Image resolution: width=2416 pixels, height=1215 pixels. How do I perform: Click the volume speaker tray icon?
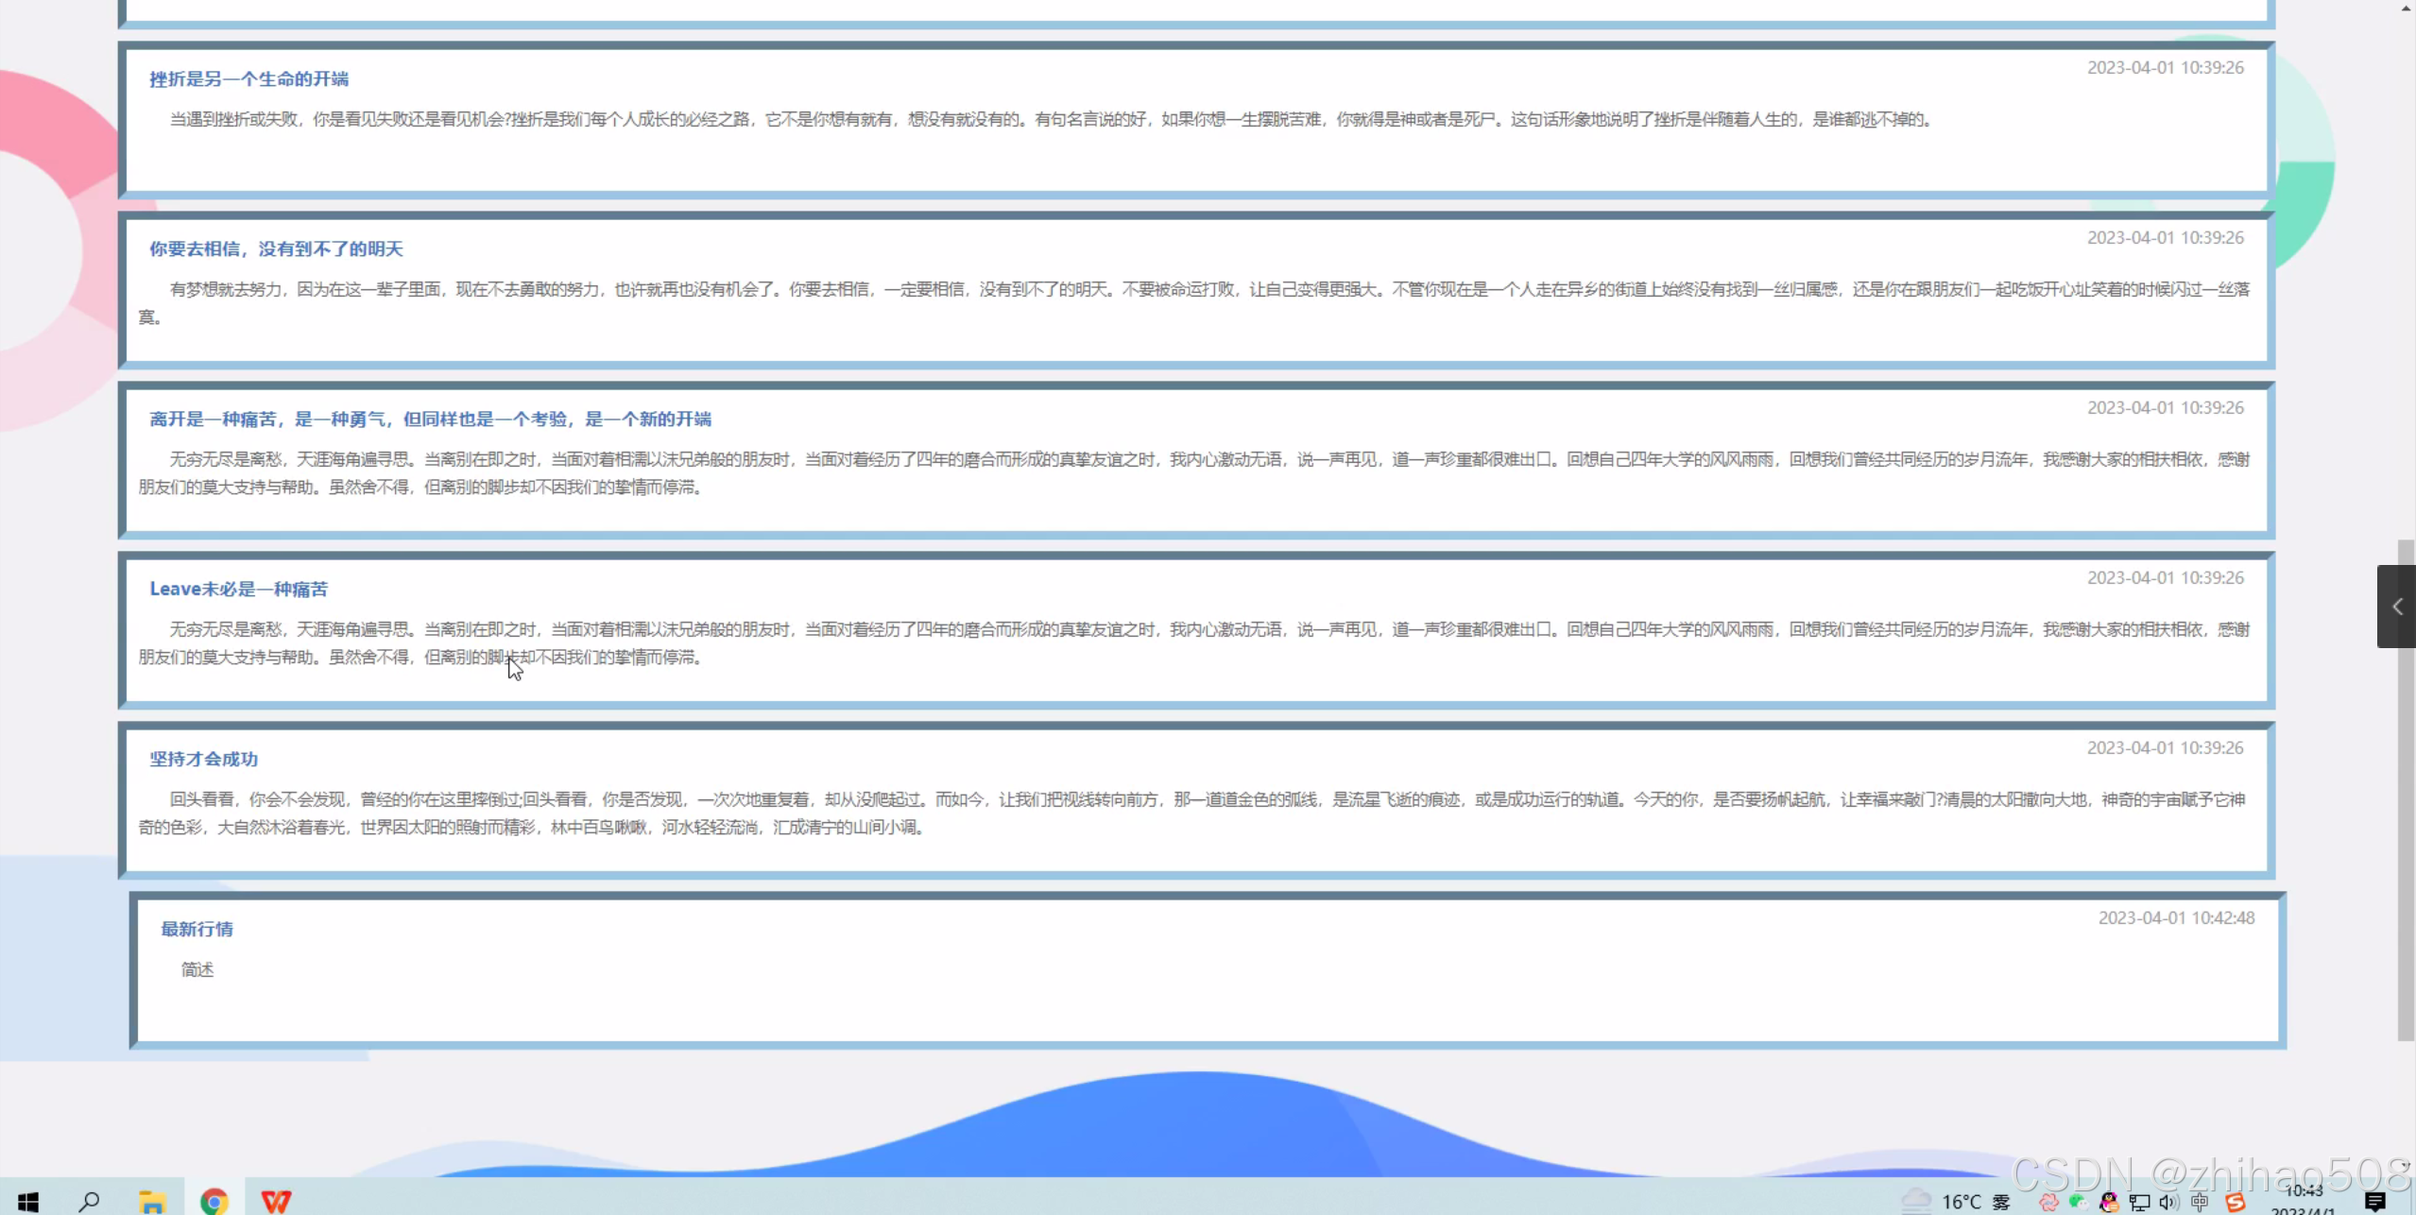(x=2168, y=1202)
